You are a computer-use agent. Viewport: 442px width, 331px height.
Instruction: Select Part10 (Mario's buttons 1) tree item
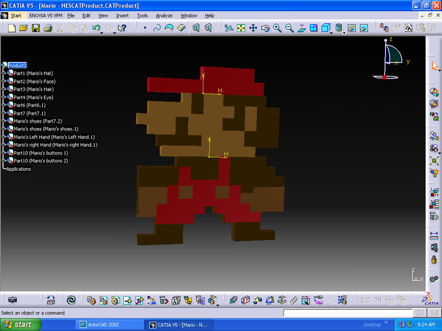tap(41, 153)
